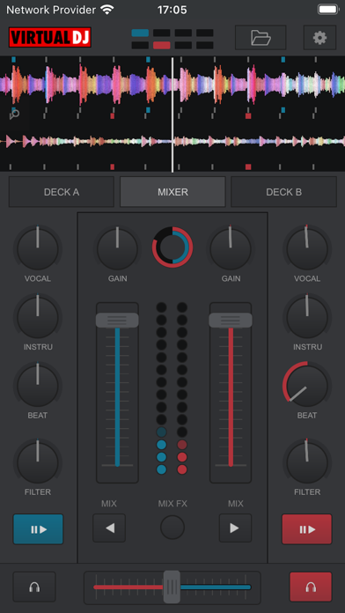Click the right GAIN knob

(230, 249)
